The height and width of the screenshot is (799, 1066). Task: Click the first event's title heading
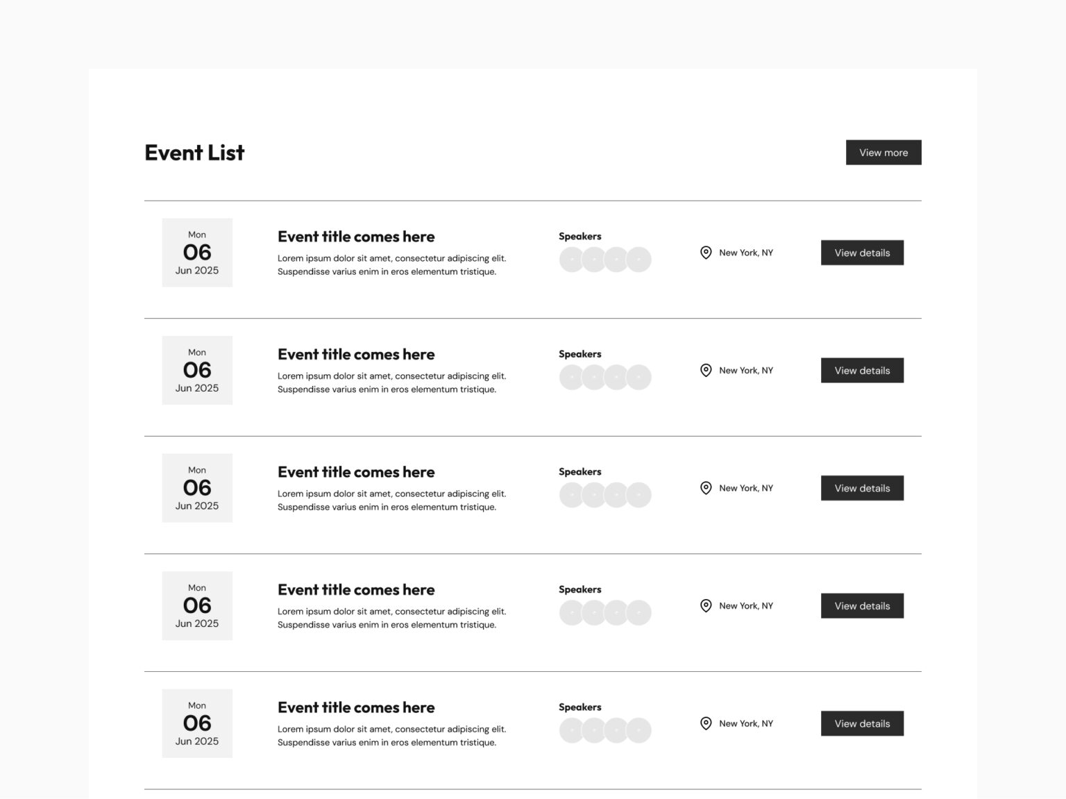tap(356, 237)
